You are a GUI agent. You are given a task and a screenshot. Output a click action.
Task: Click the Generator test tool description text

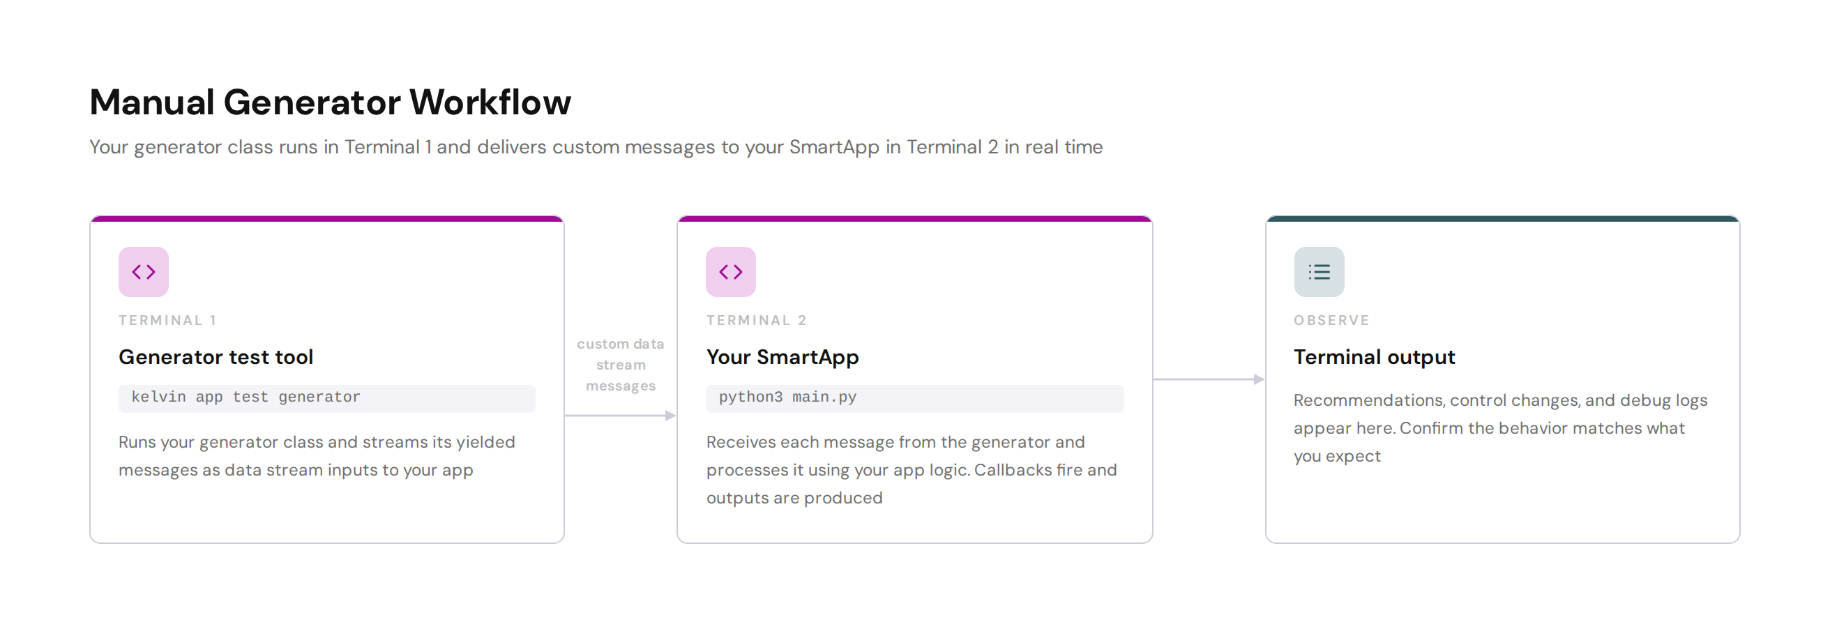(x=317, y=456)
